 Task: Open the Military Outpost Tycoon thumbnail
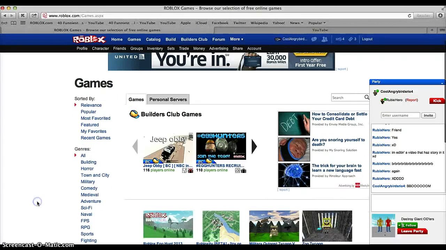pyautogui.click(x=274, y=226)
